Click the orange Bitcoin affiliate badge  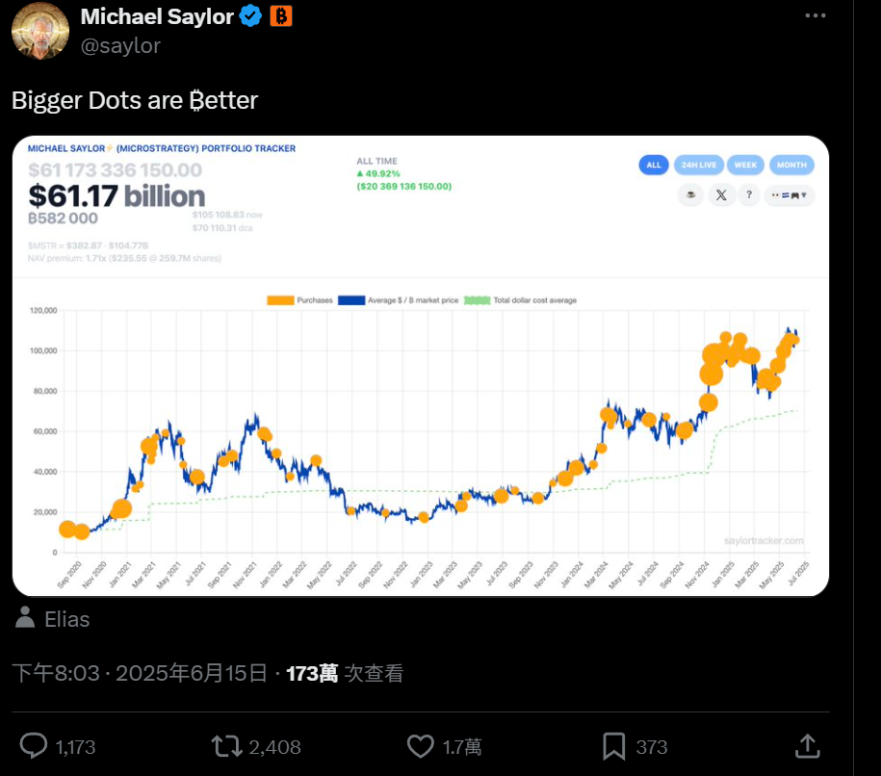tap(280, 16)
